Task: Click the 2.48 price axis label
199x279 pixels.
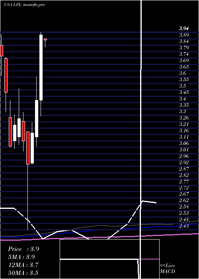Action: 184,220
